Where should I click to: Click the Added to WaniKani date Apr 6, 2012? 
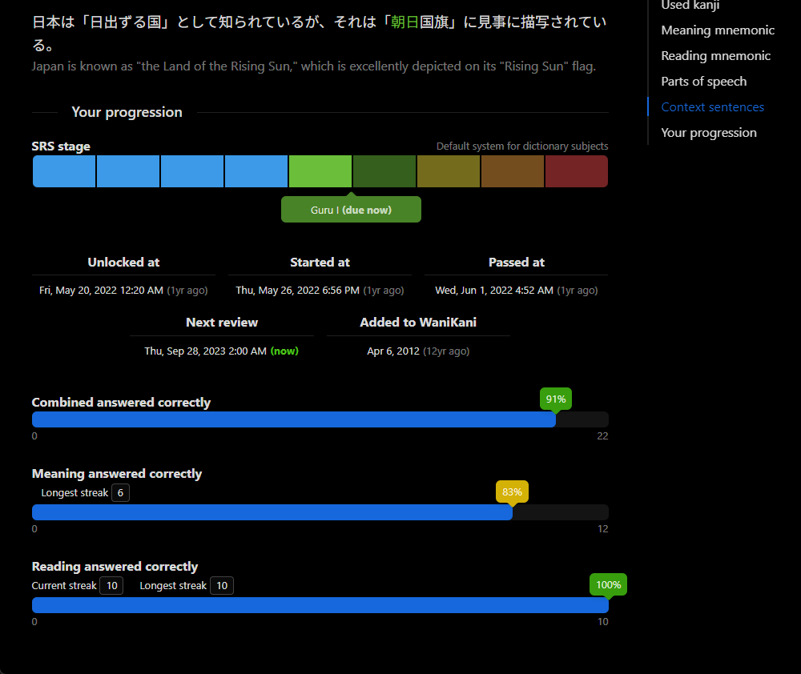pos(418,351)
